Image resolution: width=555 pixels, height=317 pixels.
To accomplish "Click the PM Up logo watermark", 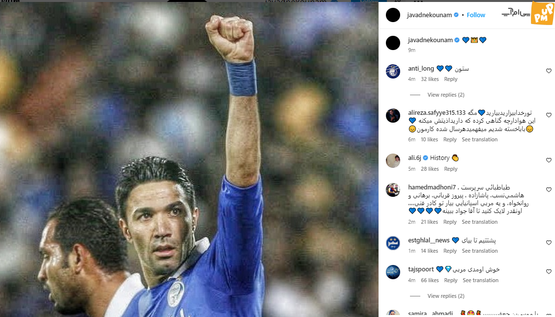I will 542,13.
